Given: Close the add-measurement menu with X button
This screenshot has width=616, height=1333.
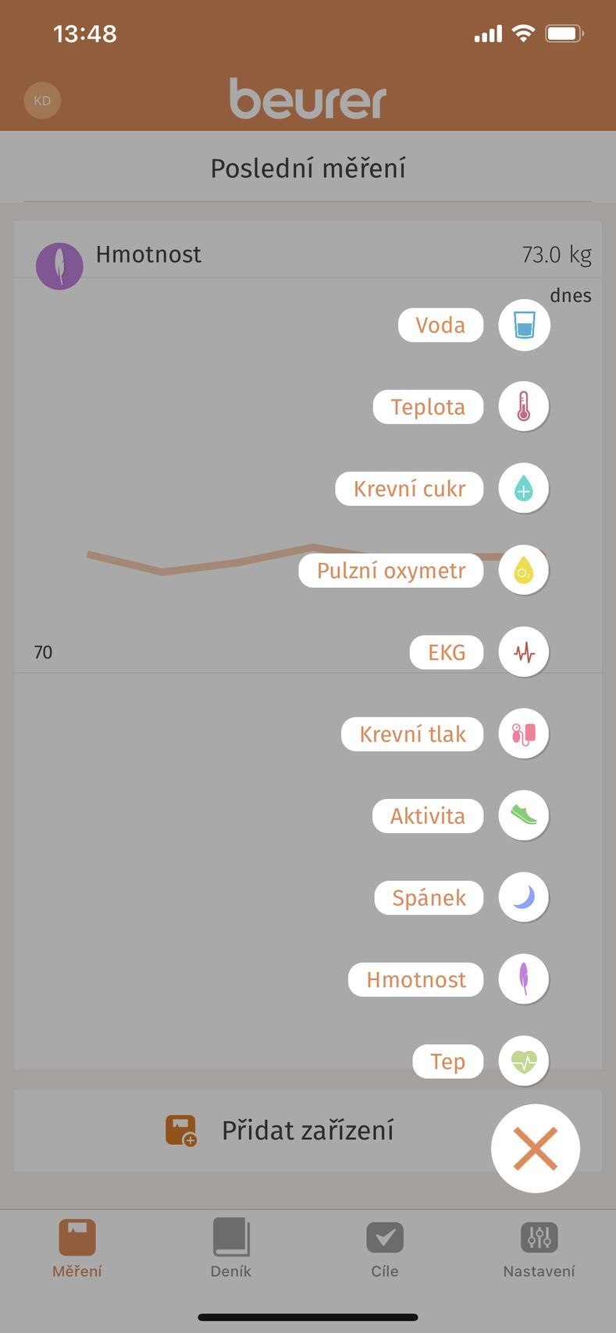Looking at the screenshot, I should pyautogui.click(x=536, y=1148).
